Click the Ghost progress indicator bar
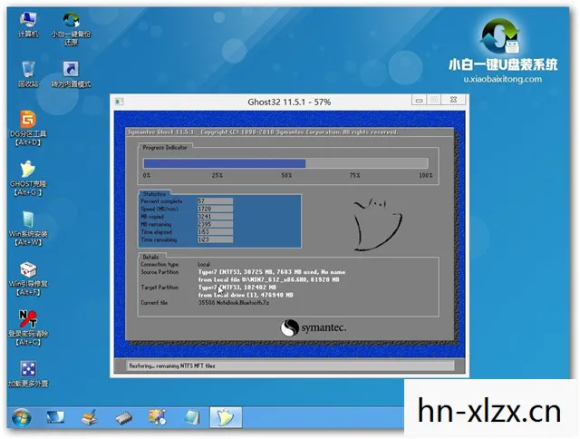Screen dimensions: 580x439 pos(285,163)
